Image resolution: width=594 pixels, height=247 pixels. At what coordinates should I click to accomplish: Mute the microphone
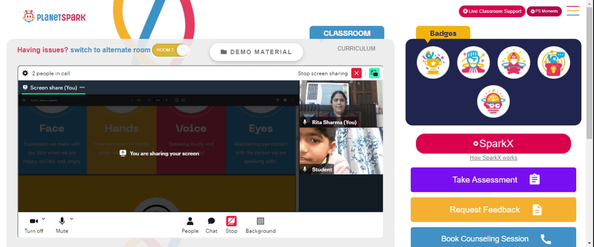[62, 225]
